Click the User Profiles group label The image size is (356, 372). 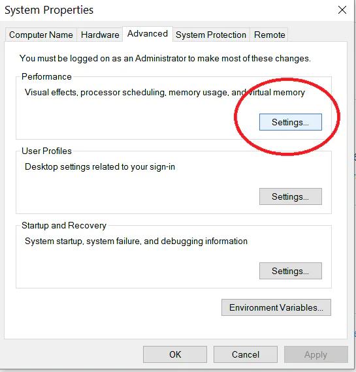(x=46, y=151)
